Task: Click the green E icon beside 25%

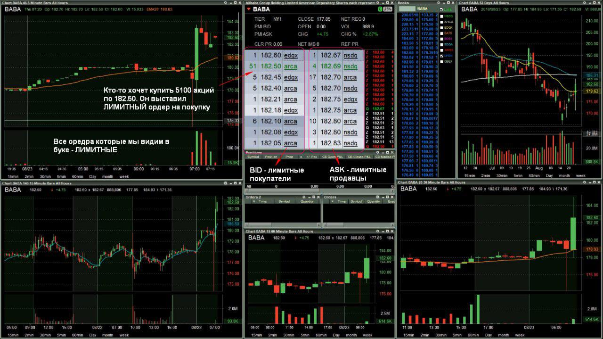Action: (380, 9)
